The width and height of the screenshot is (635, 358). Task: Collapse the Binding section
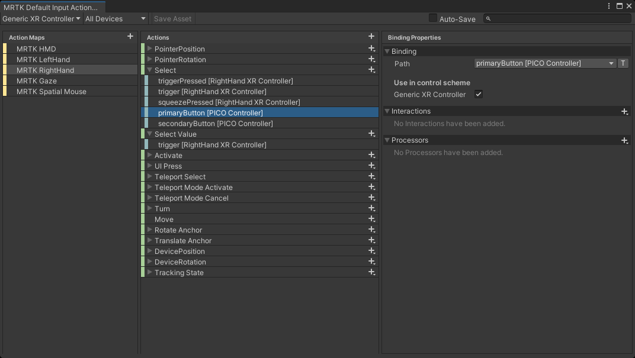tap(387, 51)
